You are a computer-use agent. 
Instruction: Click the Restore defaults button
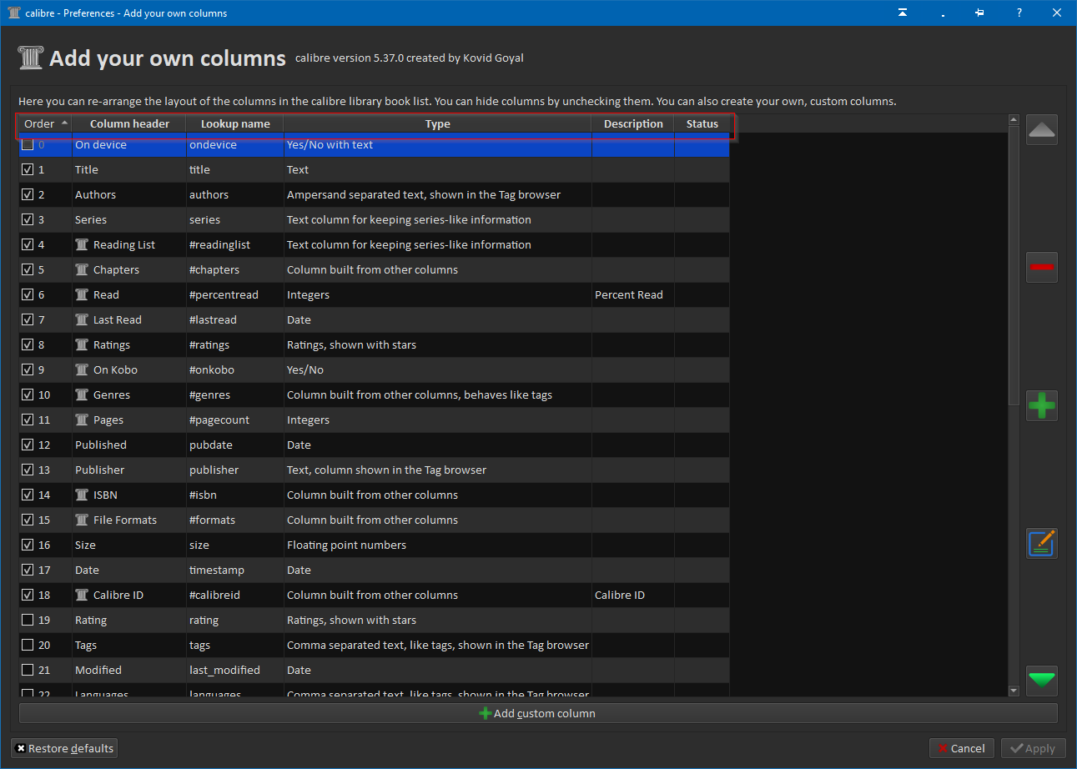[x=64, y=748]
